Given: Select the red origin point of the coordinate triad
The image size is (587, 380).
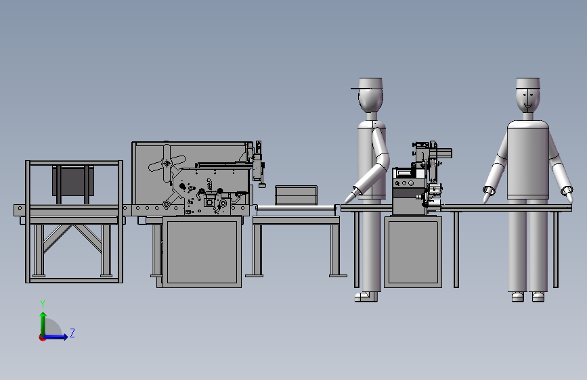Looking at the screenshot, I should (x=42, y=337).
